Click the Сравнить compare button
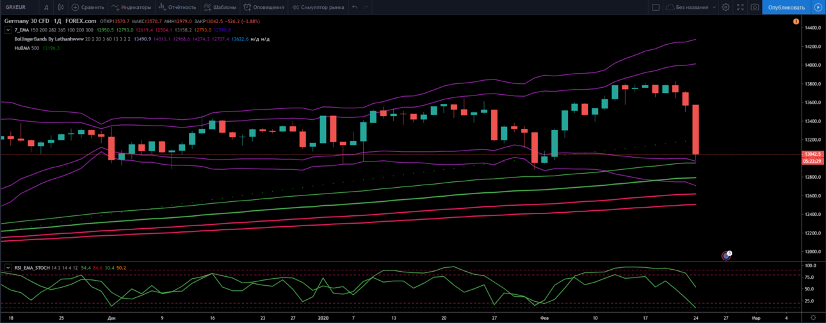Screen dimensions: 826x323 (x=88, y=7)
